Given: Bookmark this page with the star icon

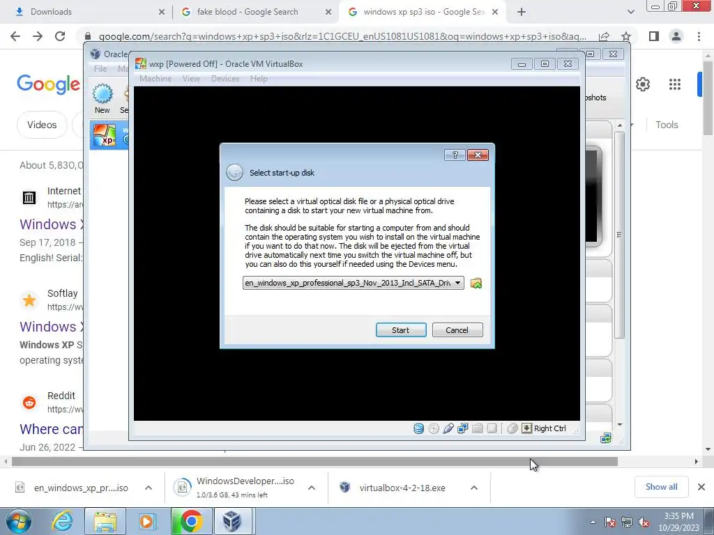Looking at the screenshot, I should 626,36.
